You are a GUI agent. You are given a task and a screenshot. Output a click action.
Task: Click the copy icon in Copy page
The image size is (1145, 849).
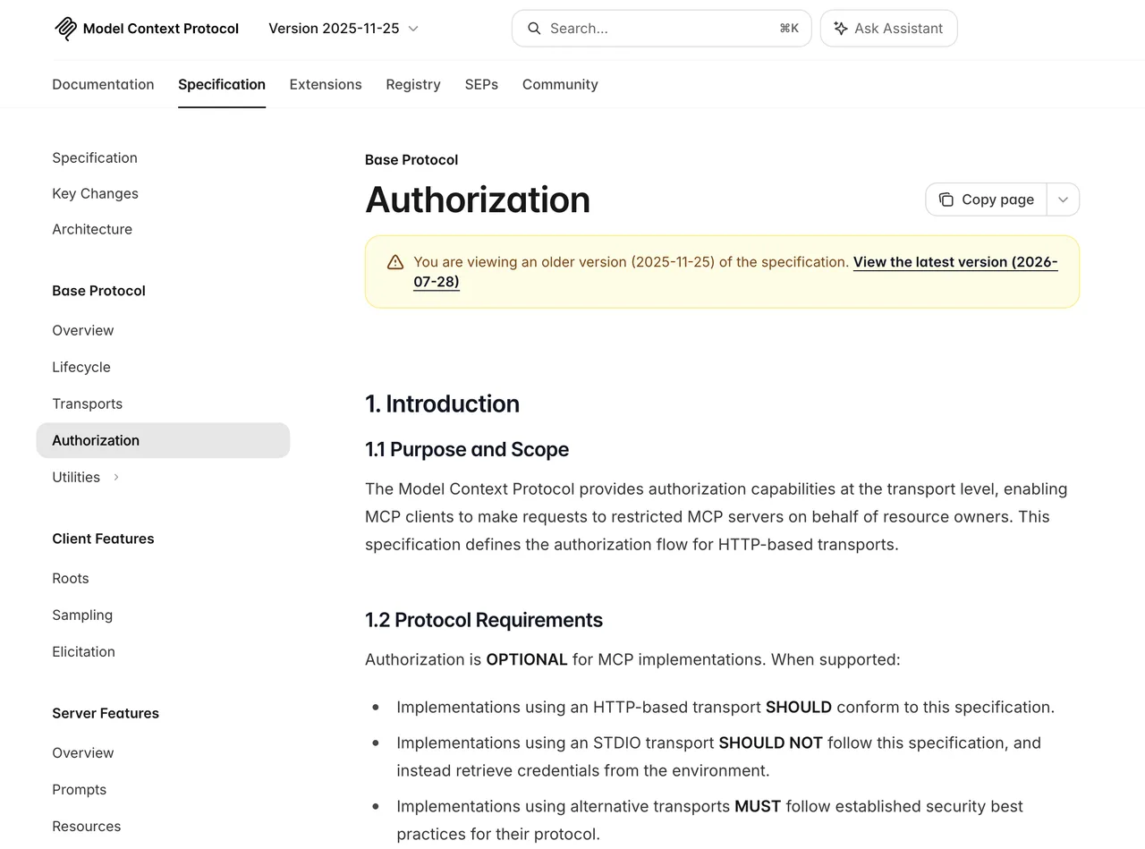[x=946, y=200]
